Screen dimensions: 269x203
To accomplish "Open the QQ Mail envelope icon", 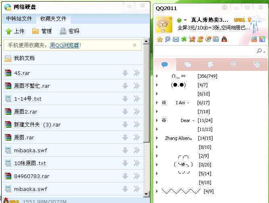I will tap(176, 39).
